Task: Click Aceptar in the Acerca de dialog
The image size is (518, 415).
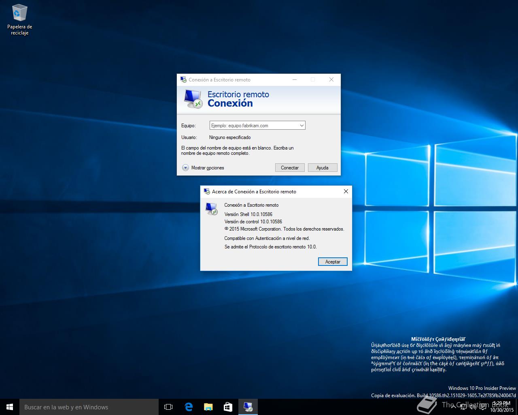Action: click(333, 262)
